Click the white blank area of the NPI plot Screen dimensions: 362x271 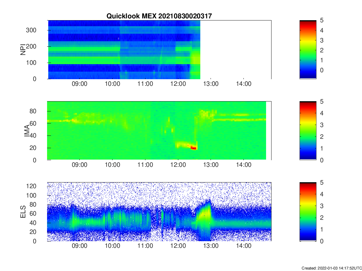tap(236, 49)
